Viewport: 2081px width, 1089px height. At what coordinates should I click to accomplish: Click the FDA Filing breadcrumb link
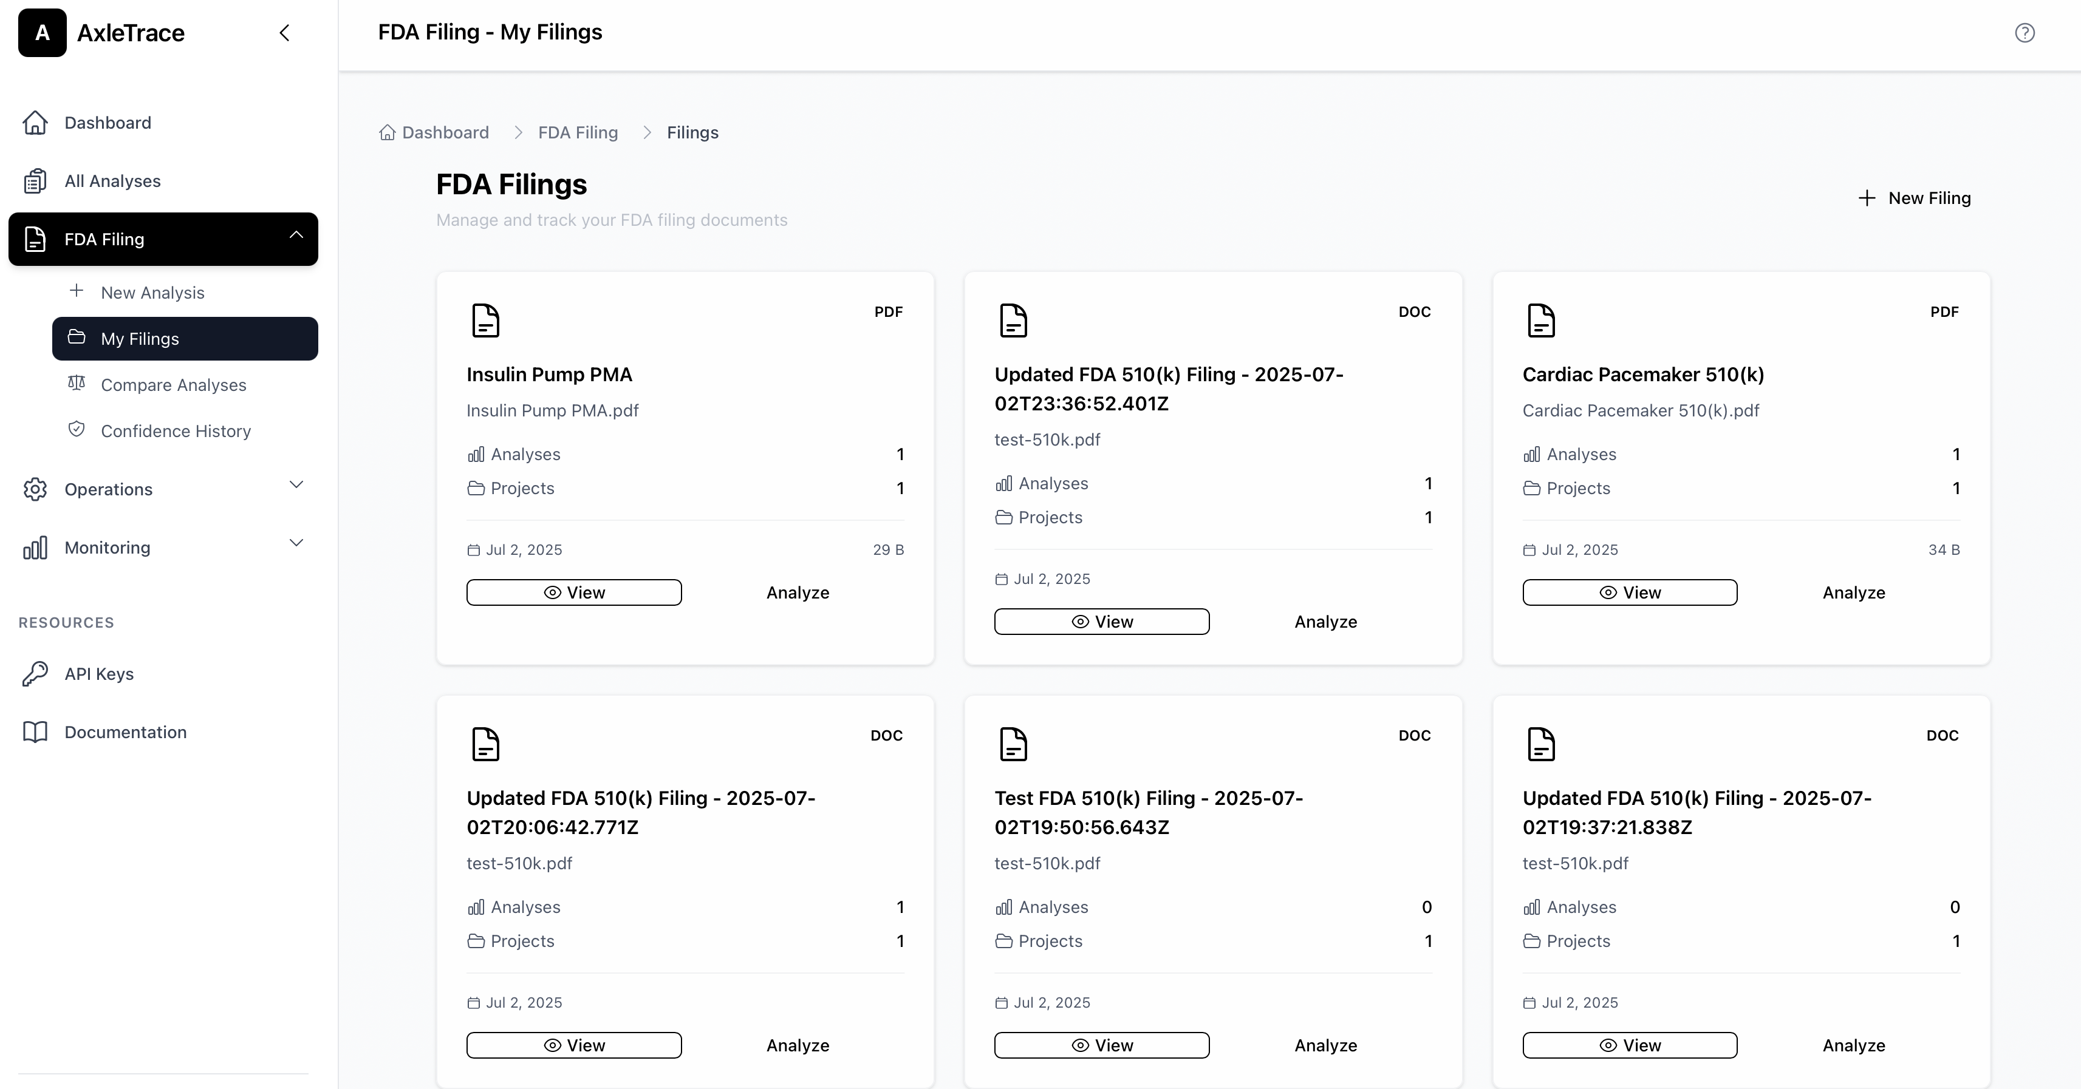(578, 132)
